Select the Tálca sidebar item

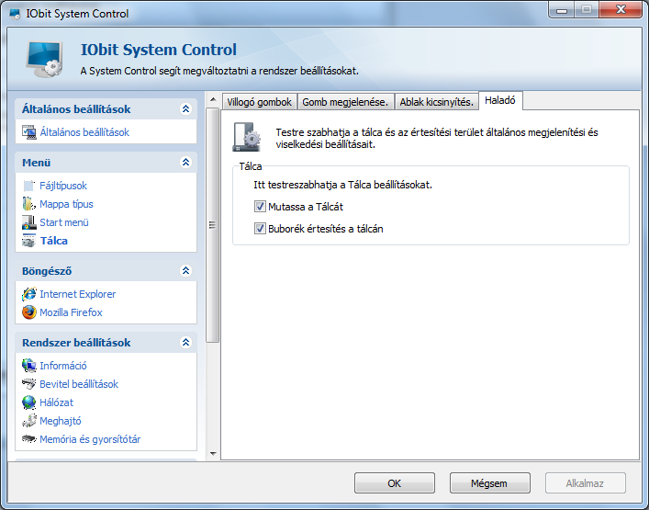[54, 241]
